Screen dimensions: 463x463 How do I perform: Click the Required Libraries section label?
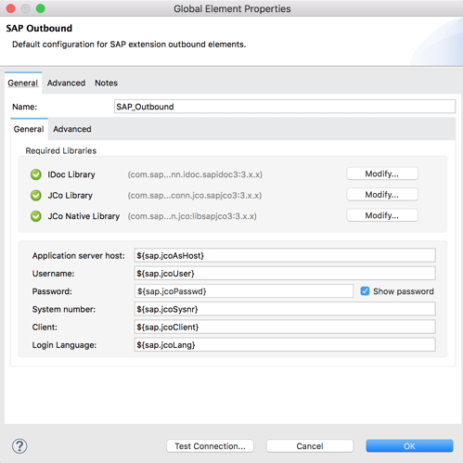click(x=61, y=150)
